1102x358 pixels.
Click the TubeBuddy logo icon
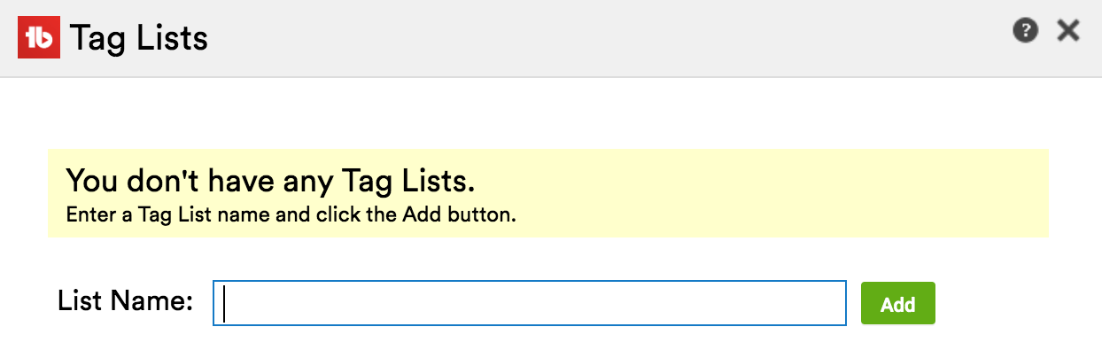point(39,37)
